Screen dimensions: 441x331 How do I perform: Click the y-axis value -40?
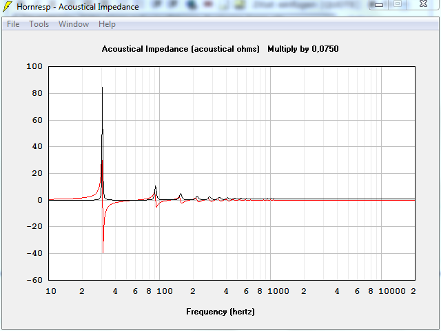34,253
